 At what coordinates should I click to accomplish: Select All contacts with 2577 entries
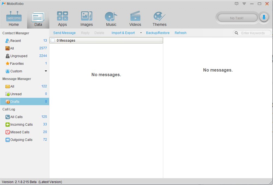click(25, 48)
